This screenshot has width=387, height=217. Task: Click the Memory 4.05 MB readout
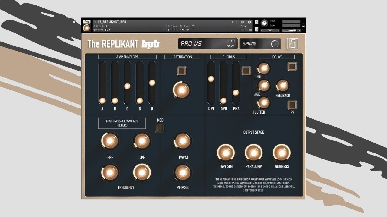178,30
